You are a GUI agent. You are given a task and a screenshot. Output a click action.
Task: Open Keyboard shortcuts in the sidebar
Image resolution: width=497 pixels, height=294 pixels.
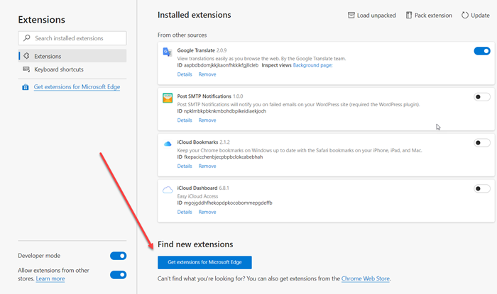pyautogui.click(x=58, y=69)
